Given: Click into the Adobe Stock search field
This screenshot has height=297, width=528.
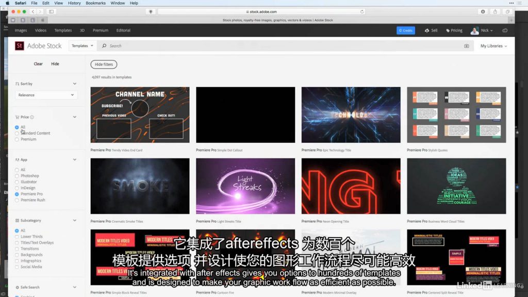Looking at the screenshot, I should pyautogui.click(x=286, y=46).
